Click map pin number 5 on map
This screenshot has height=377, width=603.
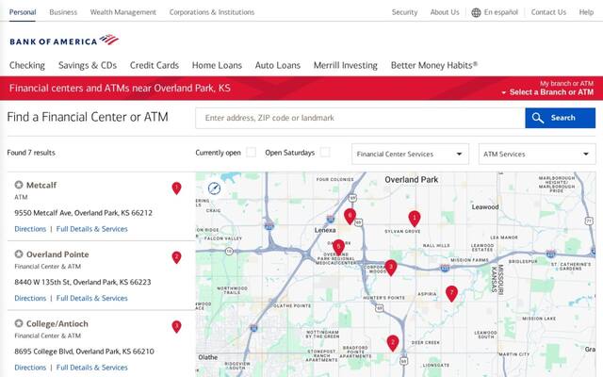[338, 247]
